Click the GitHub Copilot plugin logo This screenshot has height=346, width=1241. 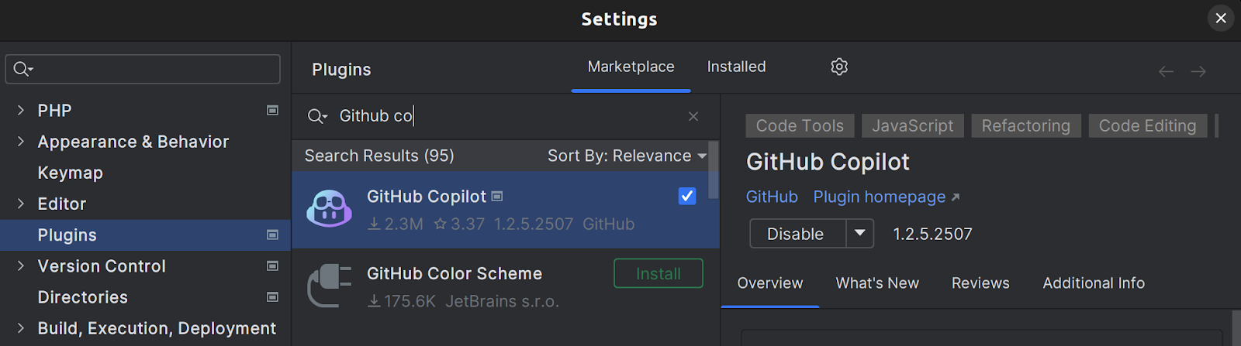pos(329,209)
